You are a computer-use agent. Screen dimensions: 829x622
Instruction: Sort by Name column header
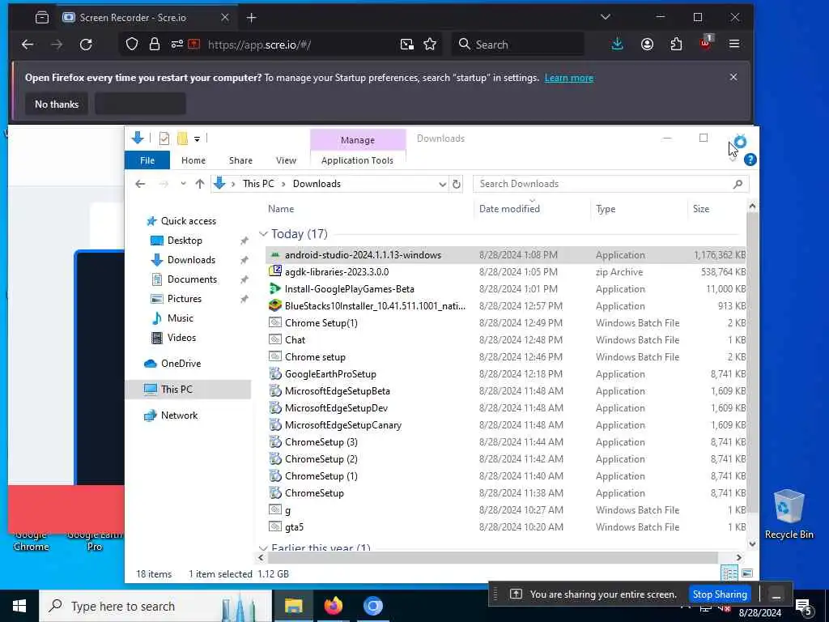pos(281,209)
